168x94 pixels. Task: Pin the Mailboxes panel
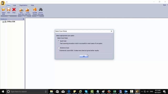23,19
